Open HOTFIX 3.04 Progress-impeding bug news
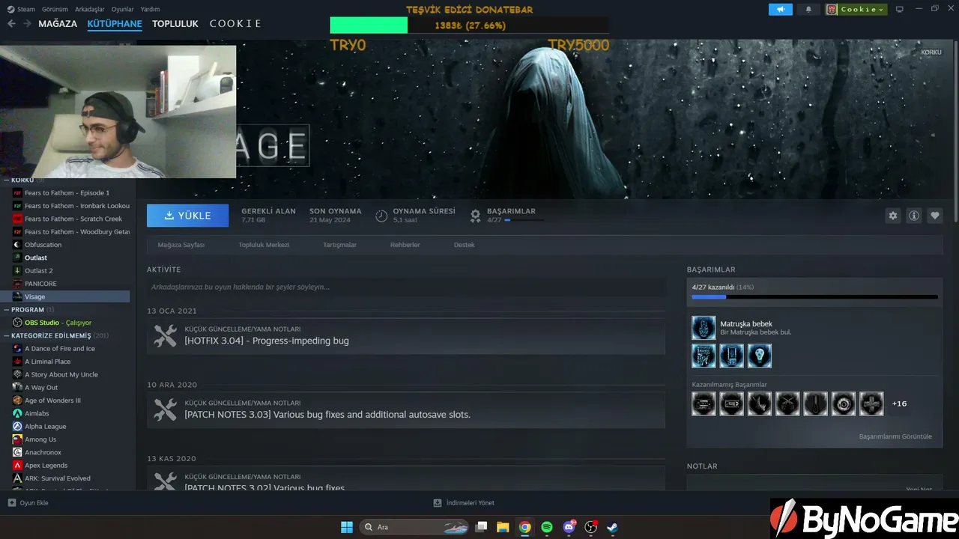 406,336
